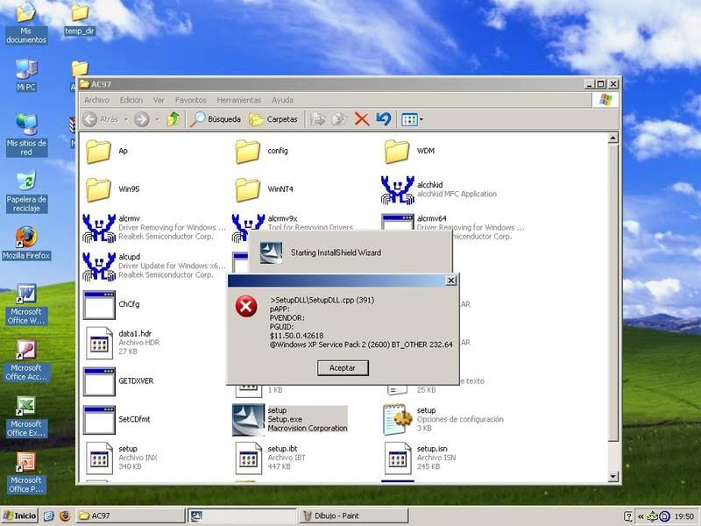Click the Aceptar button in error dialog
This screenshot has width=701, height=526.
[x=343, y=367]
